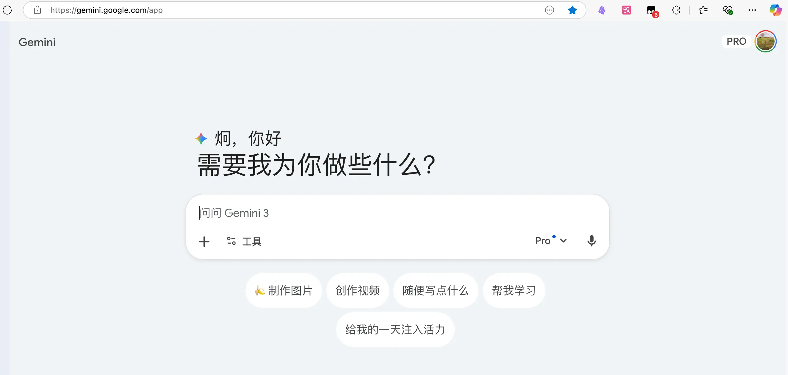Open browser settings three-dots menu
This screenshot has width=788, height=375.
pos(752,10)
